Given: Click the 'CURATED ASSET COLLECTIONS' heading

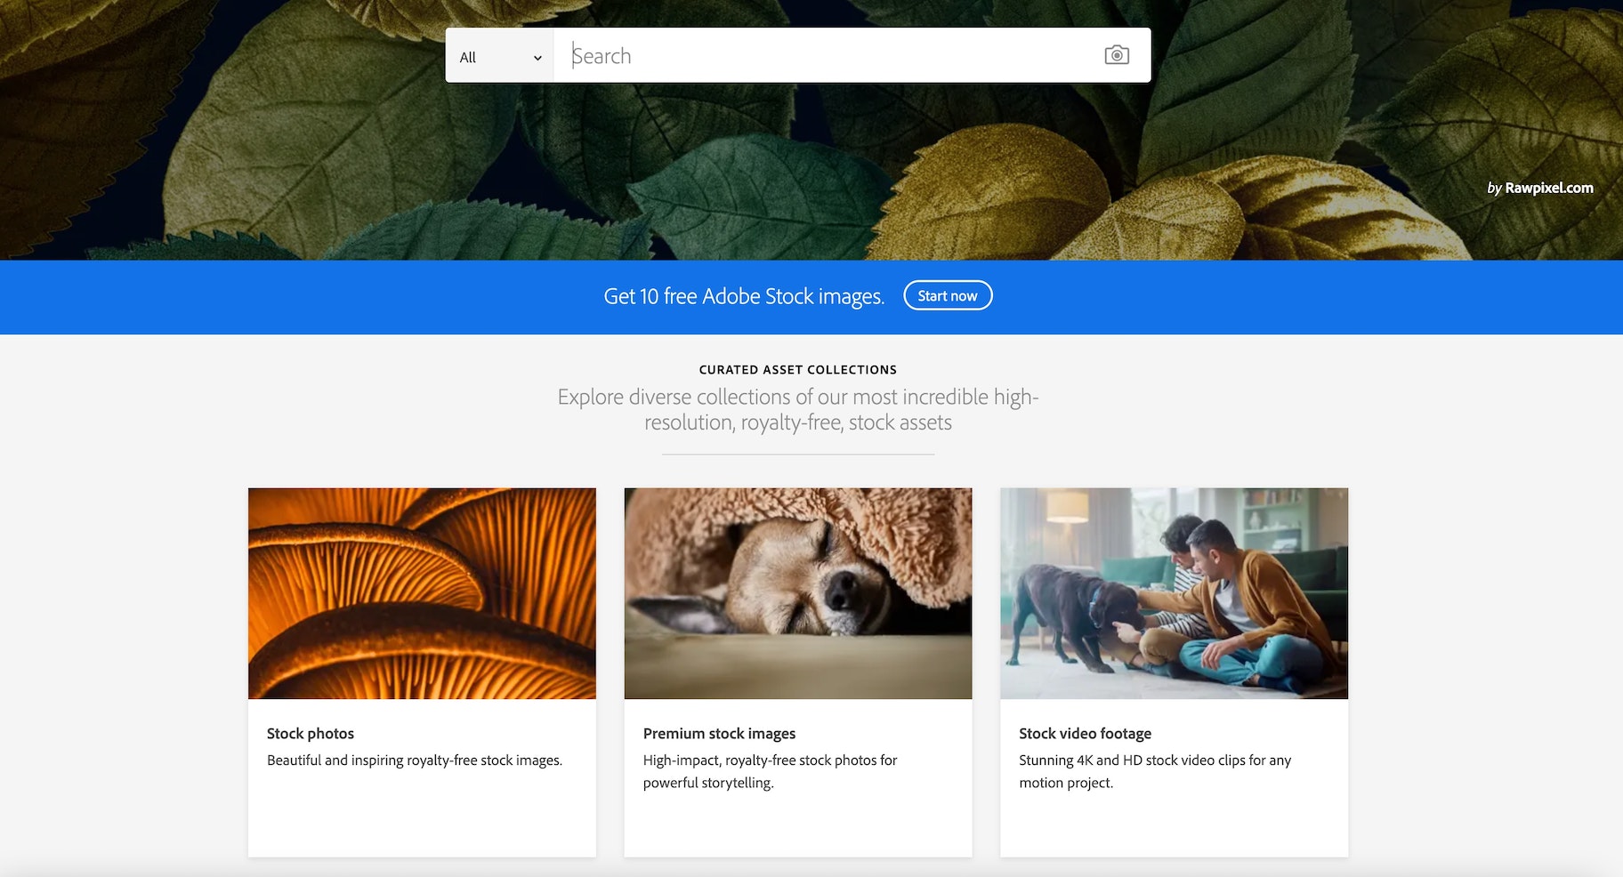Looking at the screenshot, I should click(x=797, y=370).
